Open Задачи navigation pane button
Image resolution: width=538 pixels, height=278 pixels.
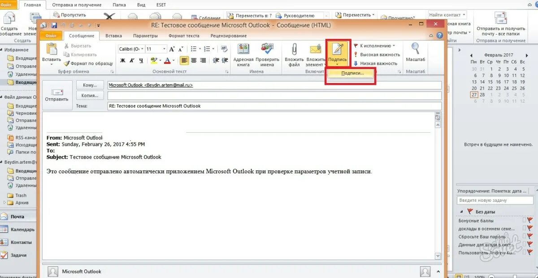click(19, 255)
